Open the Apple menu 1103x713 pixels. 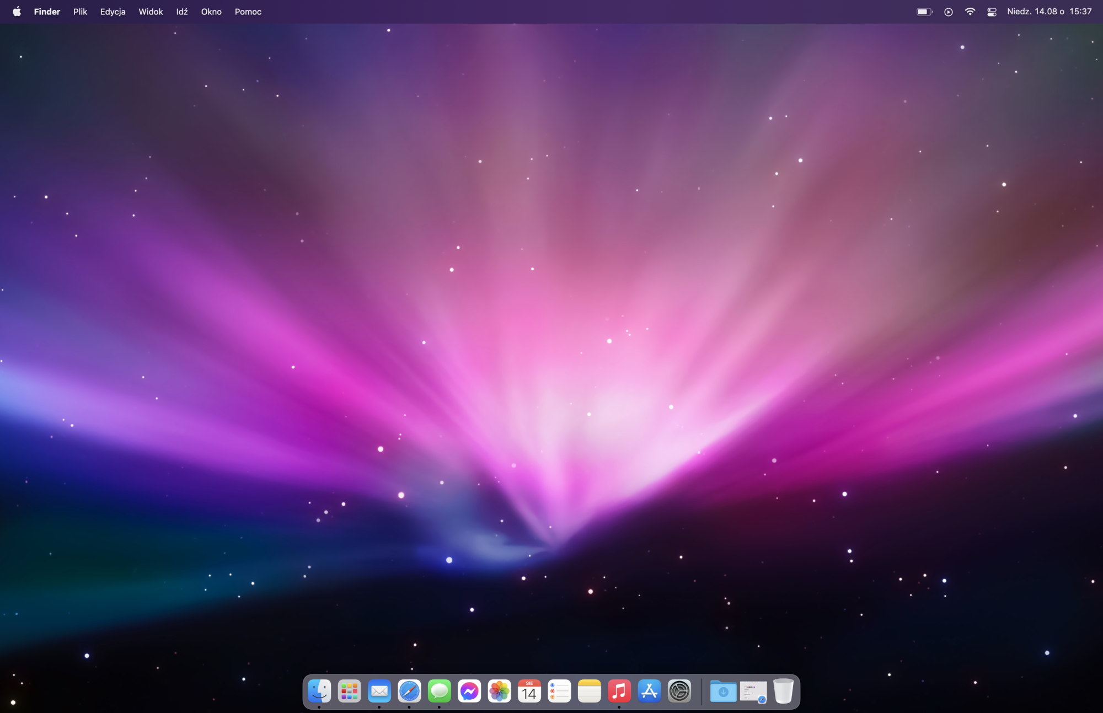(x=17, y=12)
